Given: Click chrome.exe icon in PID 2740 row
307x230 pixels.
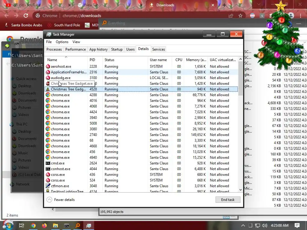Looking at the screenshot, I should click(48, 135).
